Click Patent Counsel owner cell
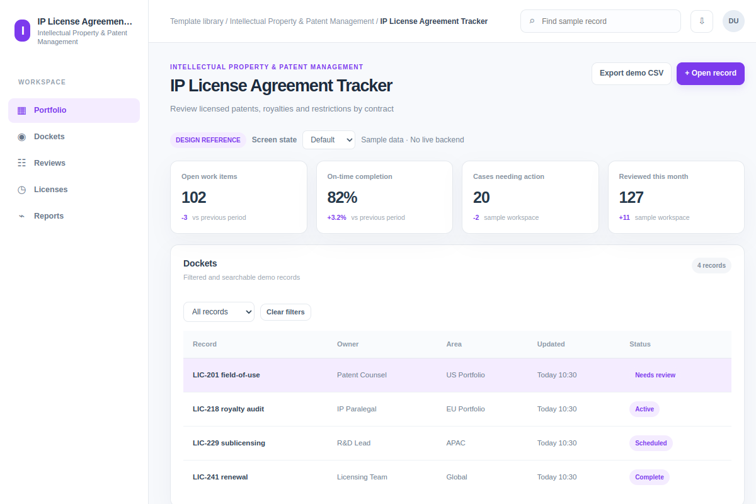The width and height of the screenshot is (756, 504). (x=362, y=375)
